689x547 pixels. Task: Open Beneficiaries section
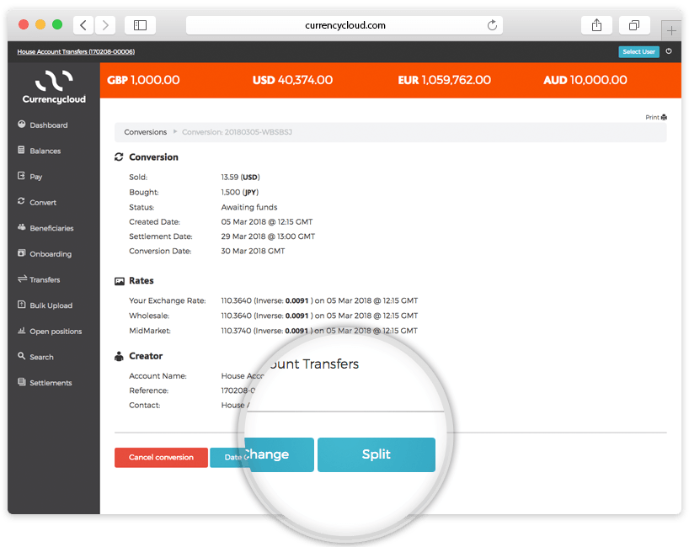(52, 228)
